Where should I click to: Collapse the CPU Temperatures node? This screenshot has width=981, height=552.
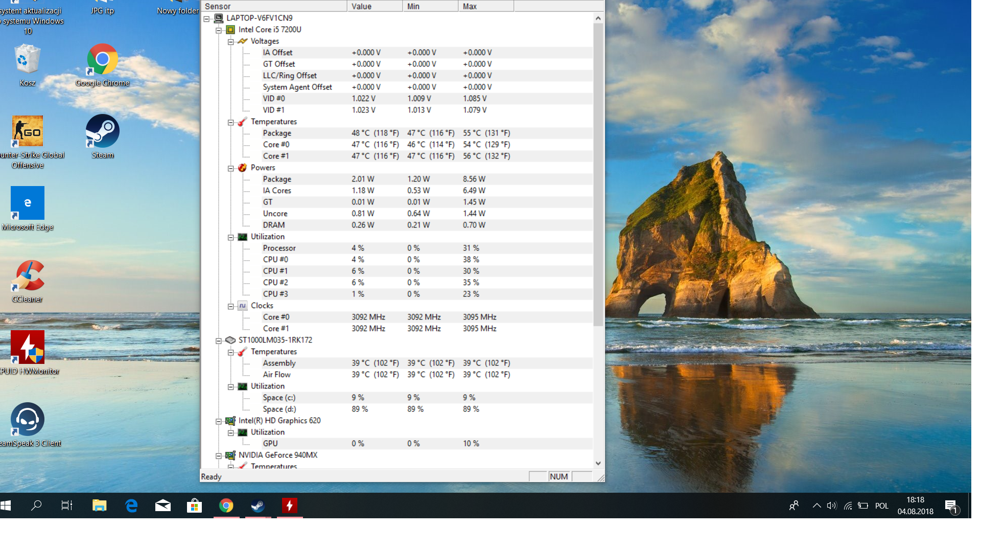coord(231,122)
